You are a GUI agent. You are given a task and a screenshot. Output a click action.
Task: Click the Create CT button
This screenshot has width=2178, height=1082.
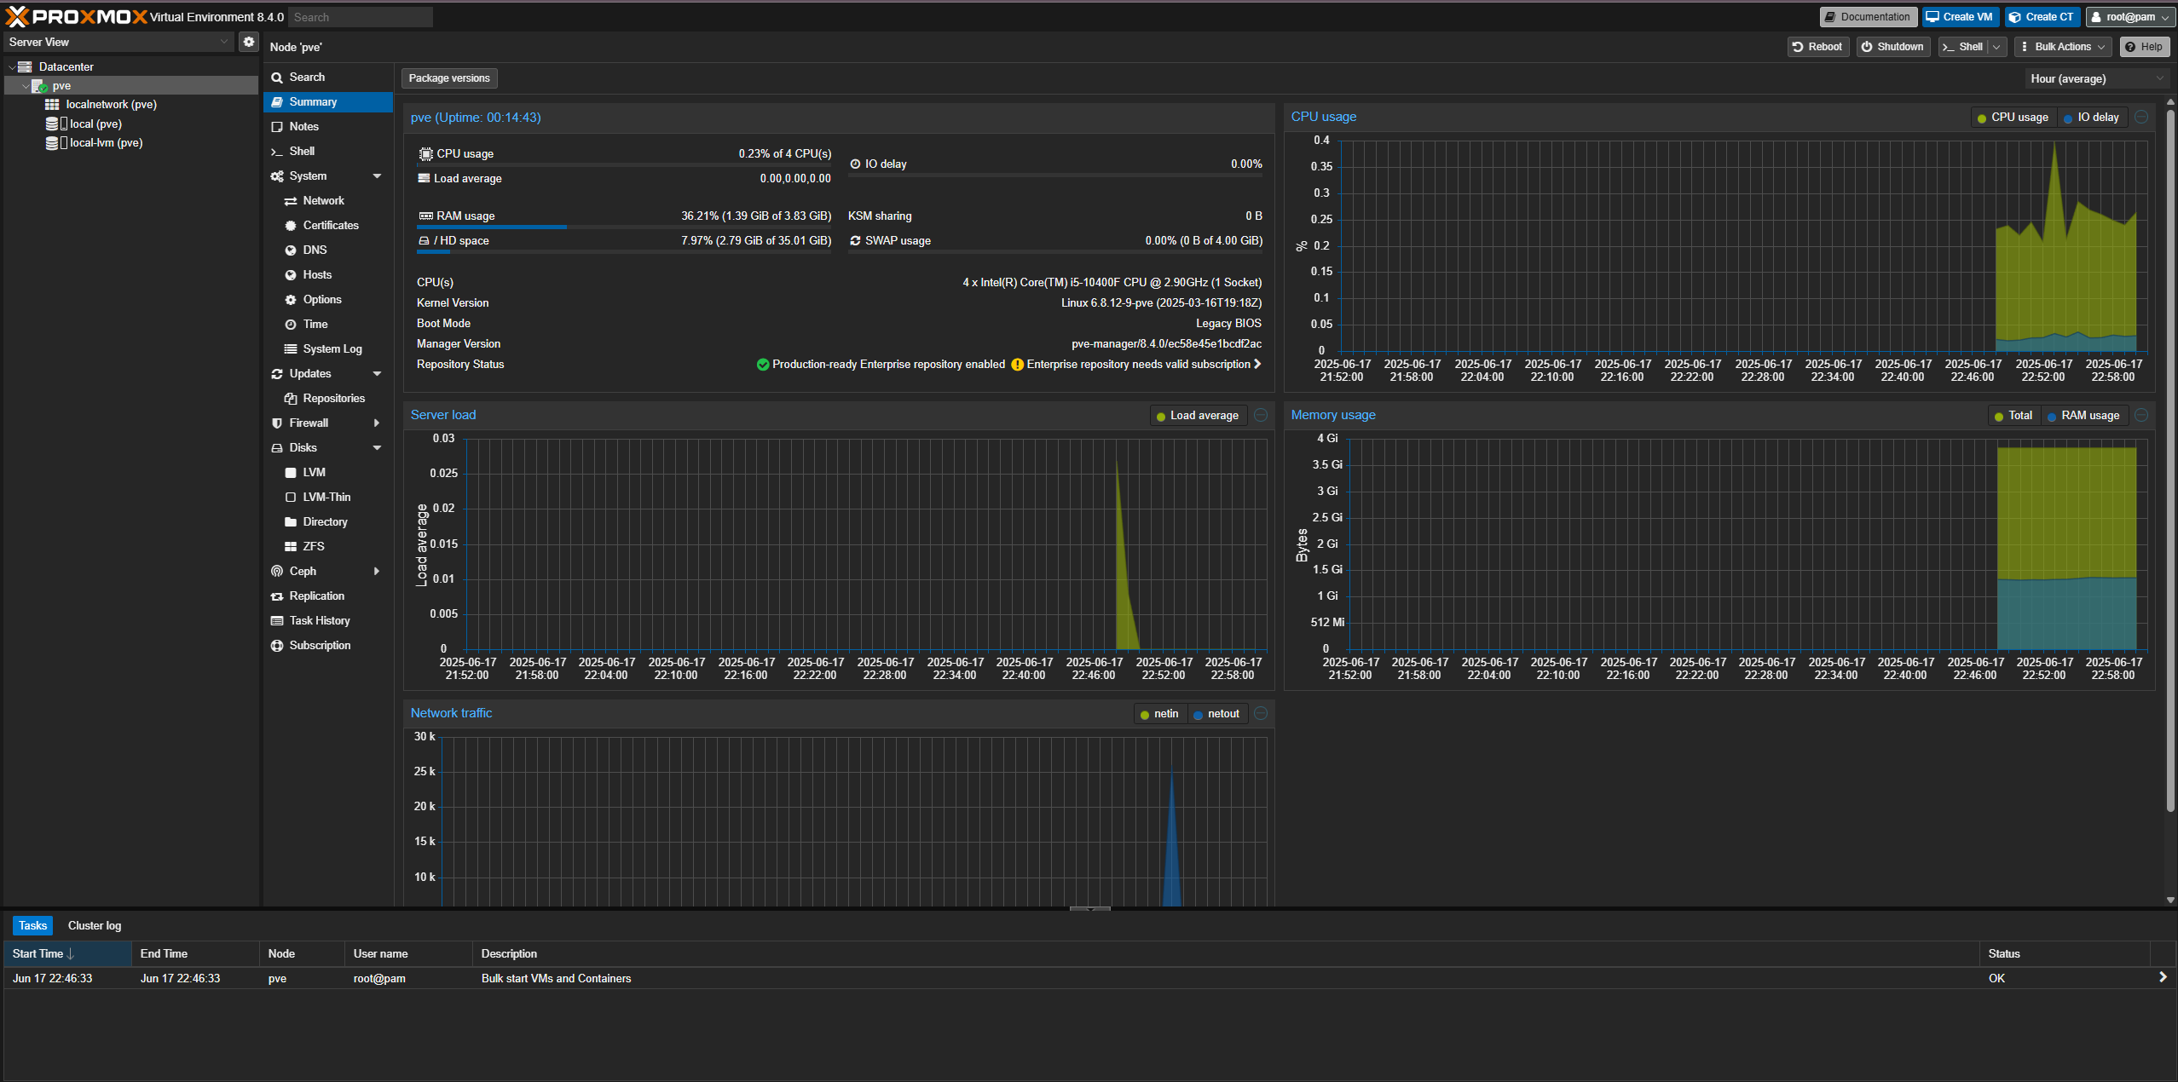[x=2042, y=17]
